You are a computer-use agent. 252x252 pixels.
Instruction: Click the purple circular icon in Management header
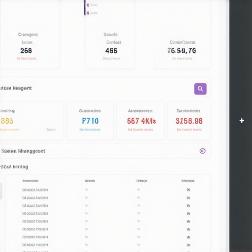202,151
